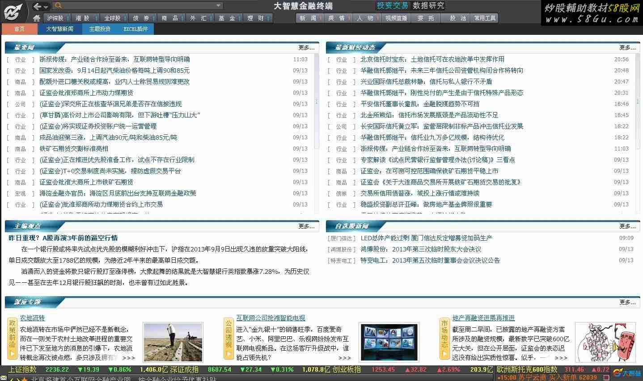643x381 pixels.
Task: Click the 委托 toolbar button
Action: [426, 18]
